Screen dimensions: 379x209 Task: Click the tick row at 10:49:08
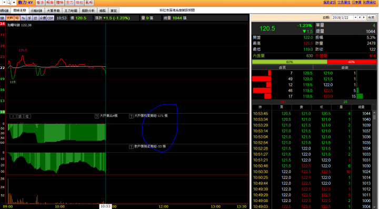pos(312,201)
